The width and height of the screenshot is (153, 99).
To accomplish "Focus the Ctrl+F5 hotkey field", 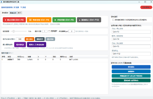I will click(x=131, y=46).
